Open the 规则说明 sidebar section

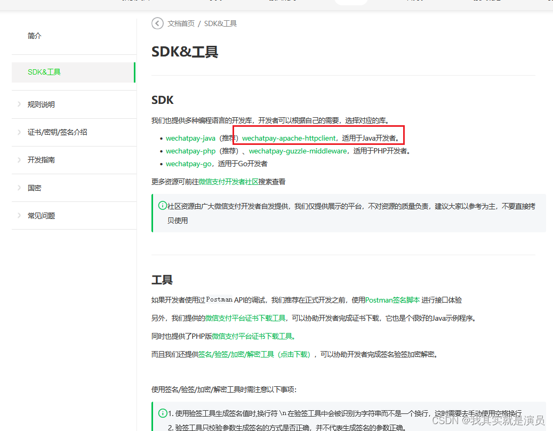pos(41,104)
